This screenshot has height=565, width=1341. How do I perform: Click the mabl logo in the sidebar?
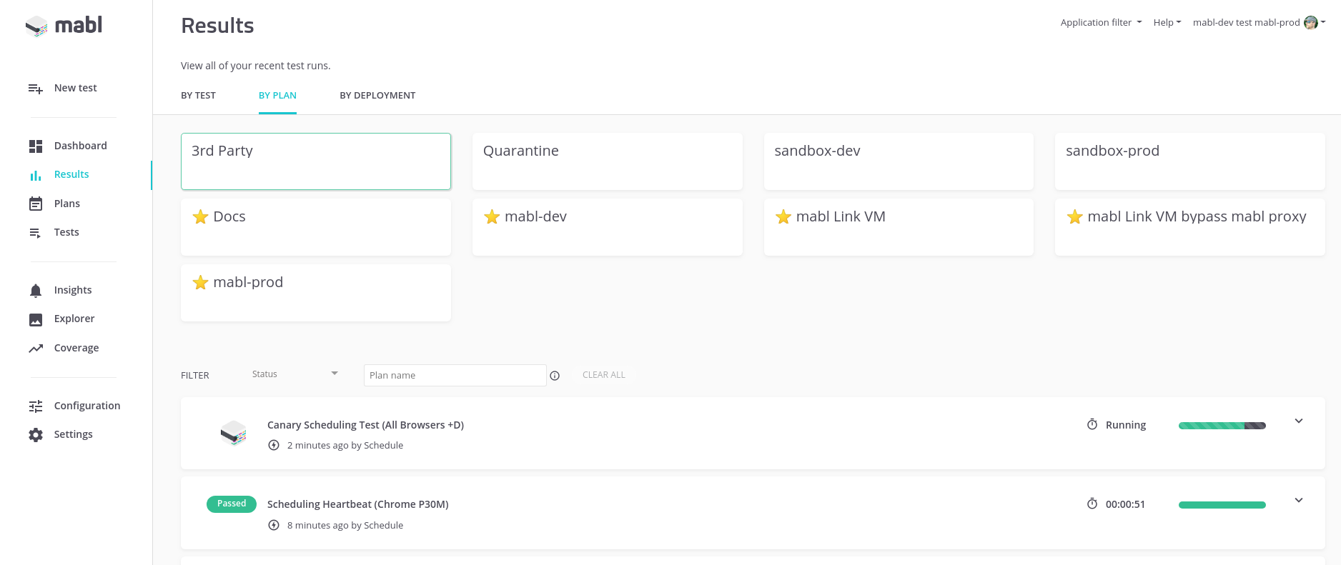(64, 26)
